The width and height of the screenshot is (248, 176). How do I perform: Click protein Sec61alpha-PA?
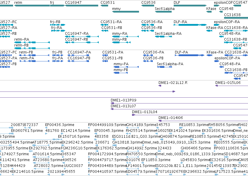[164, 67]
